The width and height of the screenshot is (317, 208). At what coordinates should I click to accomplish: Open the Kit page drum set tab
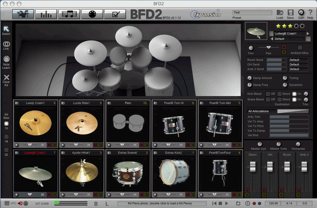(23, 14)
